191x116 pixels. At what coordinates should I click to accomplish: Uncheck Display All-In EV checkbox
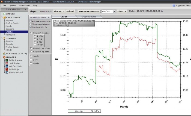tap(31, 27)
